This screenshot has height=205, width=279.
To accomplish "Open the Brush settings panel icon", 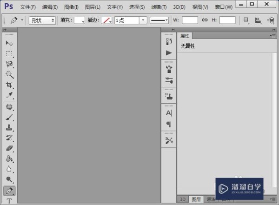I will click(x=169, y=80).
